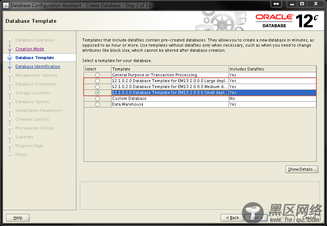Image resolution: width=327 pixels, height=226 pixels.
Task: Close the Database Configuration Assistant window
Action: (x=316, y=4)
